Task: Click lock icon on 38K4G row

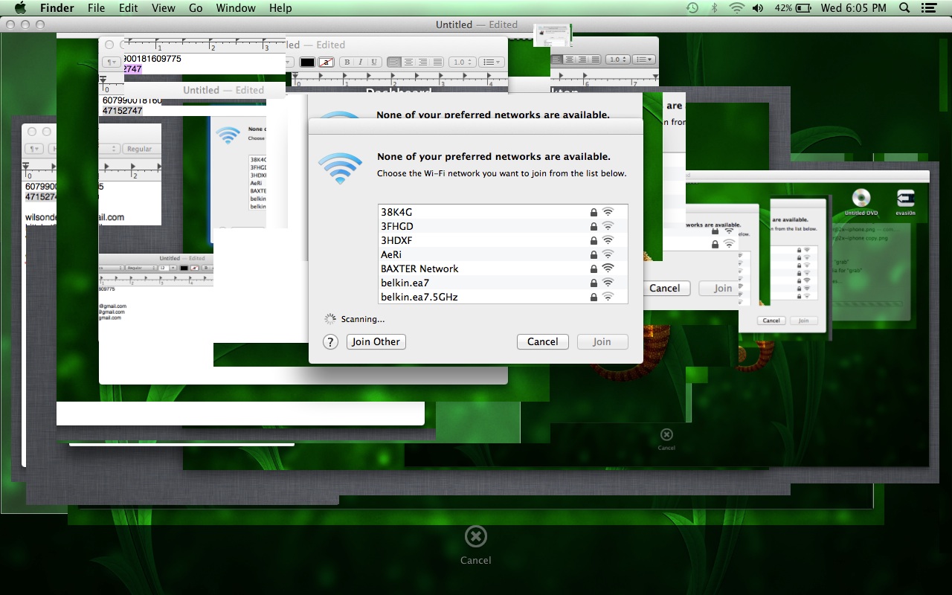Action: pyautogui.click(x=594, y=212)
